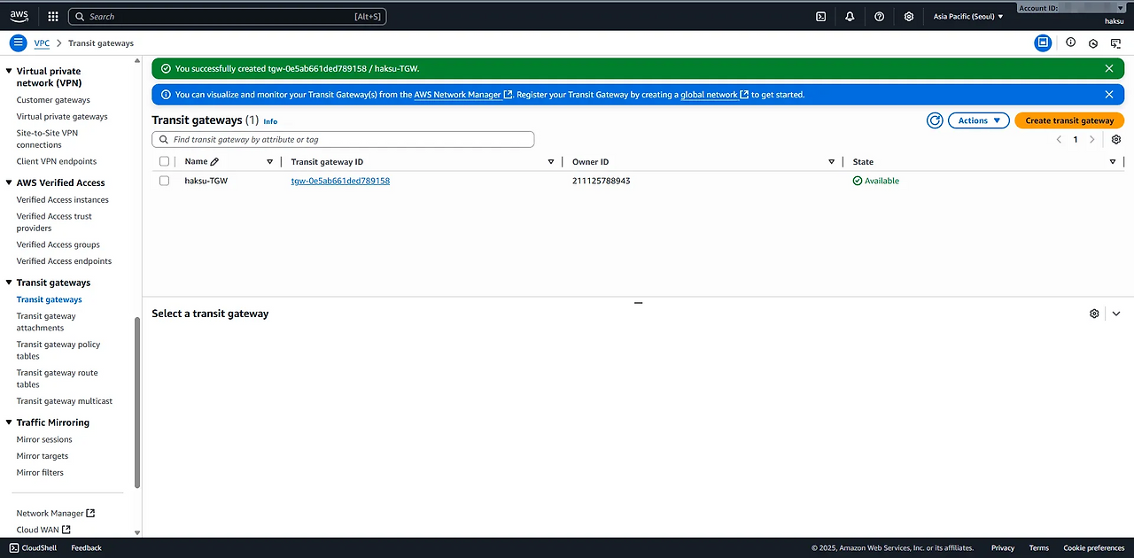Open the help question mark icon
The height and width of the screenshot is (558, 1134).
pos(879,16)
